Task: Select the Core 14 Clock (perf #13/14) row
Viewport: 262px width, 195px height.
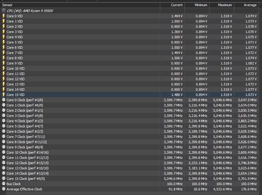Action: (129, 173)
